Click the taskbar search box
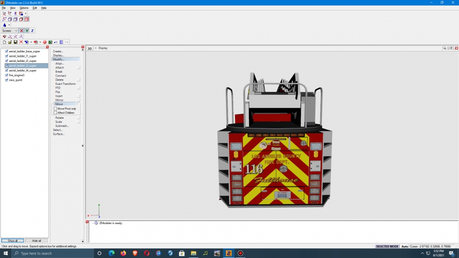The width and height of the screenshot is (459, 258). 52,253
